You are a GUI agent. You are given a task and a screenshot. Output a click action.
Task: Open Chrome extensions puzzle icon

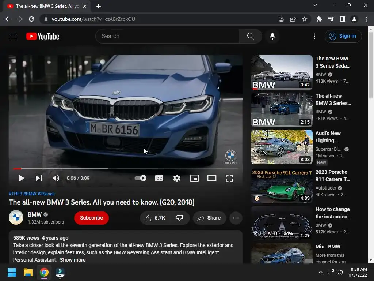(x=319, y=19)
